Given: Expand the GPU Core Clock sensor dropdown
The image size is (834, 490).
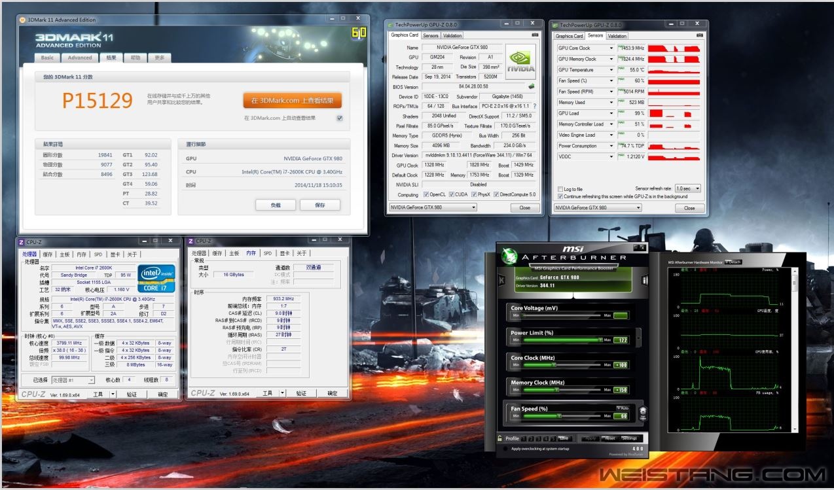Looking at the screenshot, I should (611, 48).
